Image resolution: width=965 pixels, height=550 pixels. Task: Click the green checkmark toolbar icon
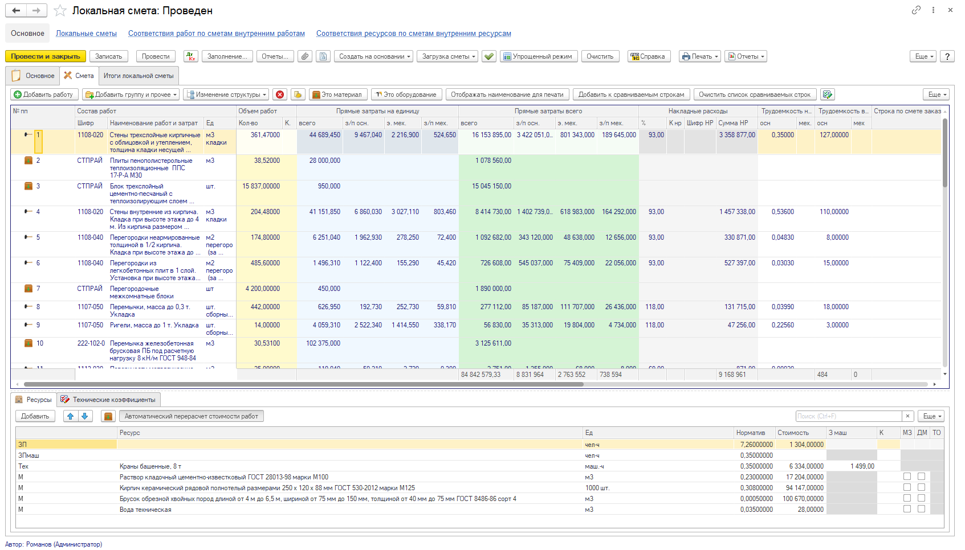[x=489, y=56]
